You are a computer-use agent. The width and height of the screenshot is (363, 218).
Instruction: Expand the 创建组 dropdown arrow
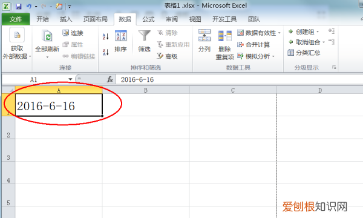[318, 31]
